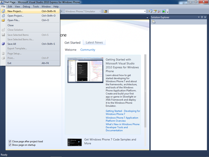Click the Show All Files icon in Solution Explorer
The height and width of the screenshot is (157, 209).
[x=154, y=22]
